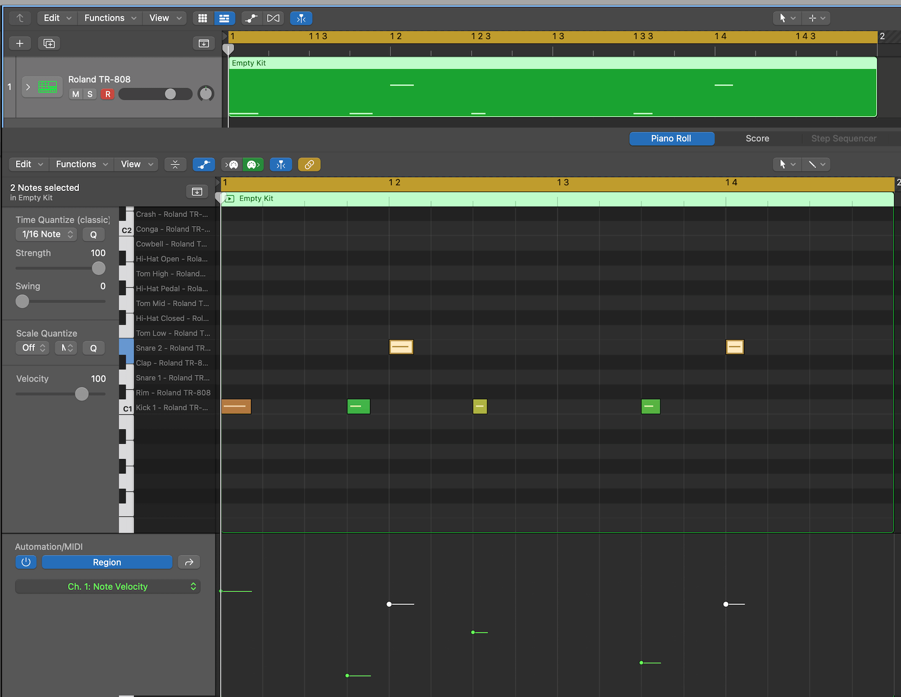This screenshot has width=901, height=697.
Task: Open the Tracks area View menu
Action: (165, 18)
